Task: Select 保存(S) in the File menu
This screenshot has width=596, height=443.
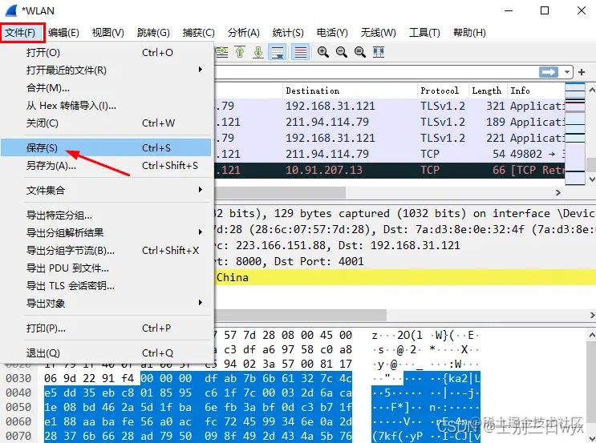Action: (106, 147)
